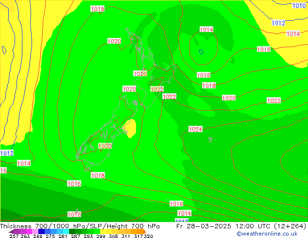Image resolution: width=308 pixels, height=238 pixels.
Task: Click the legend value 275
Action: (51, 236)
